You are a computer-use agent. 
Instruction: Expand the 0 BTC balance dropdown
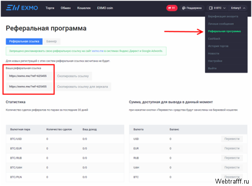tap(217, 8)
